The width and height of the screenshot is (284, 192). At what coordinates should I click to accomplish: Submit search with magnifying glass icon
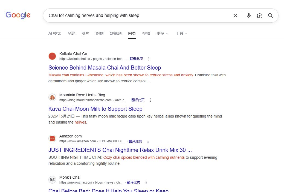[x=270, y=16]
